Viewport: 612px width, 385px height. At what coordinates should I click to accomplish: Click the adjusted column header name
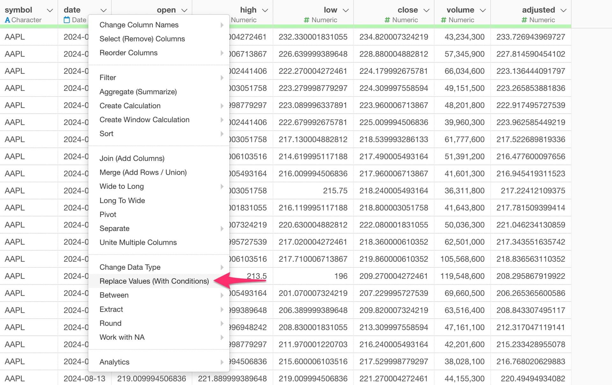tap(538, 10)
